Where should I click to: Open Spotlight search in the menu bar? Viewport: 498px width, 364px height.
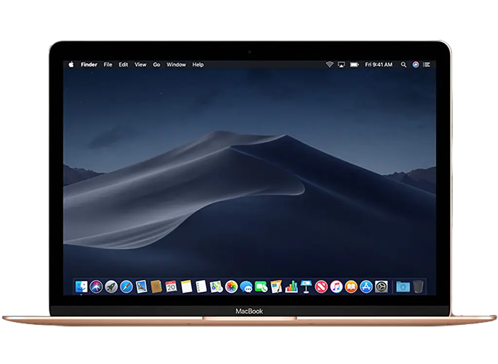pos(404,64)
